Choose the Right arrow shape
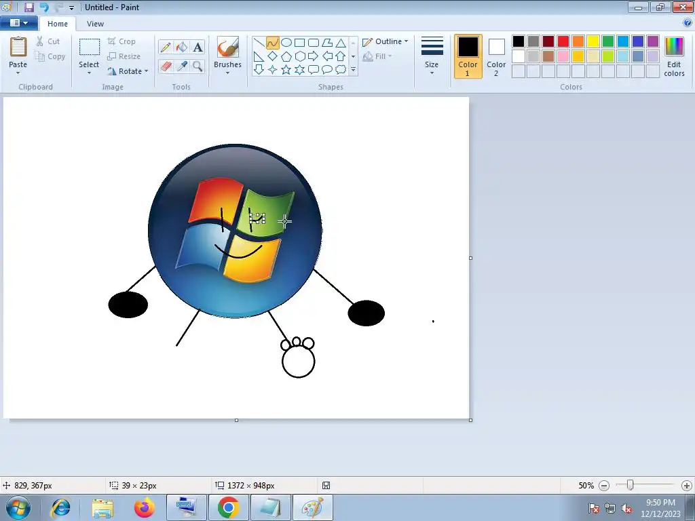 pos(314,56)
